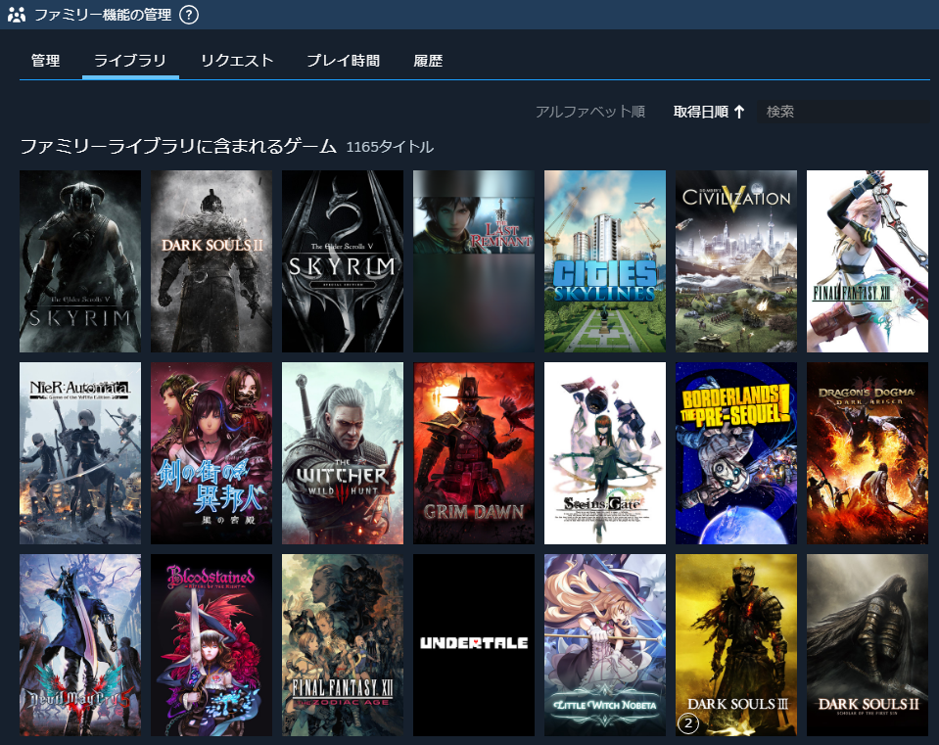Select the 履歴 tab
Viewport: 939px width, 745px height.
(x=428, y=61)
